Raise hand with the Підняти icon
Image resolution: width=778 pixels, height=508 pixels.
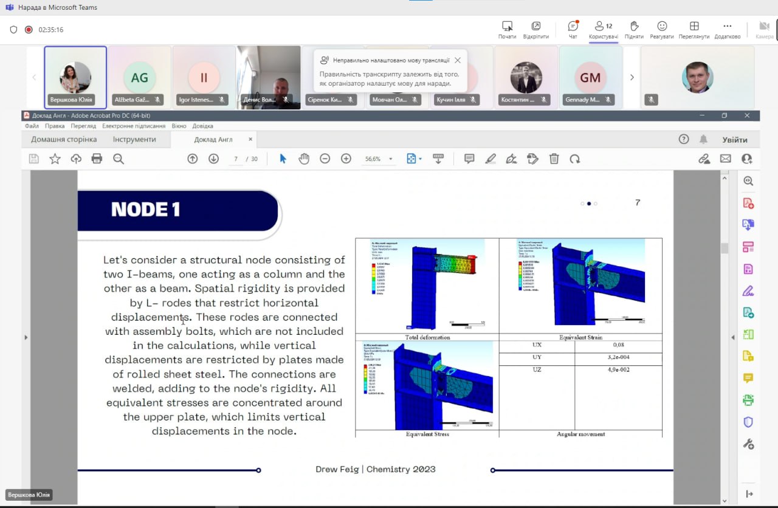[634, 29]
